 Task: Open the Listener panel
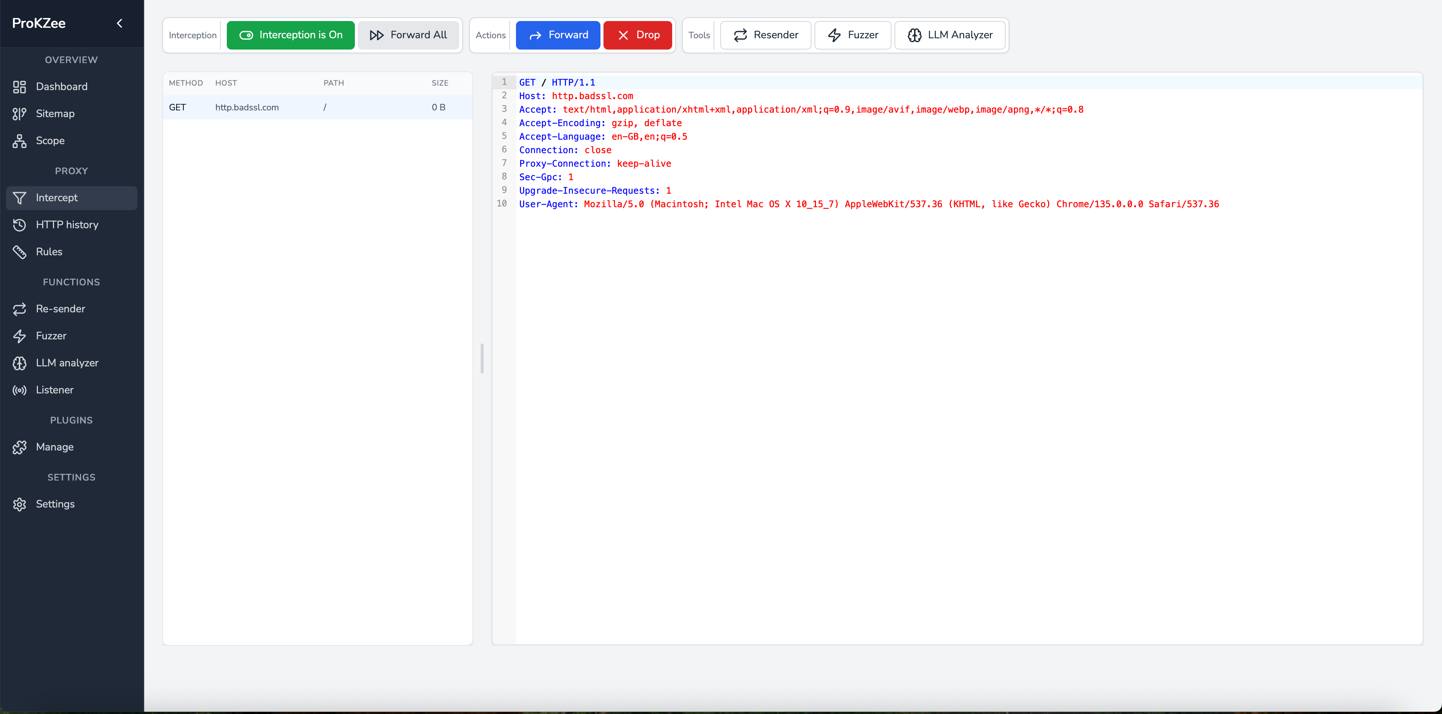[54, 390]
